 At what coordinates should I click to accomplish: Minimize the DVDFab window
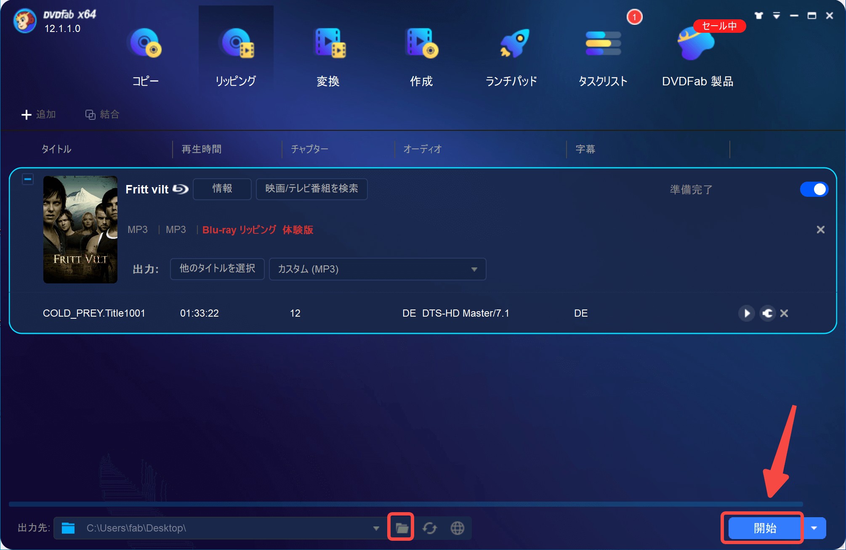click(794, 16)
